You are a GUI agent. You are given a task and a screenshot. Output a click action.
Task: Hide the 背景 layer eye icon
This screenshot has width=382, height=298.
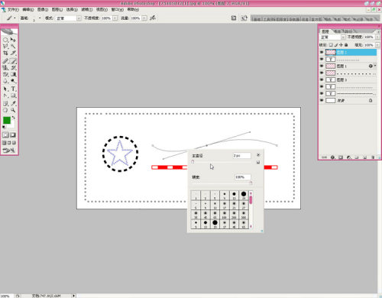point(322,101)
